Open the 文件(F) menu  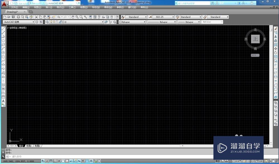pos(15,7)
